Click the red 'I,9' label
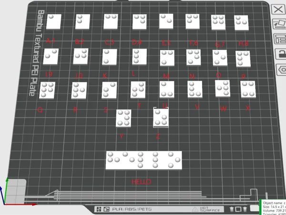Viewport: 286px width, 215px height. (49, 74)
